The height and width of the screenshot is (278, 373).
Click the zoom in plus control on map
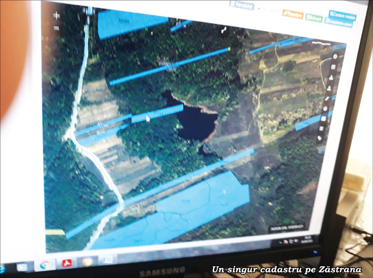tap(57, 16)
